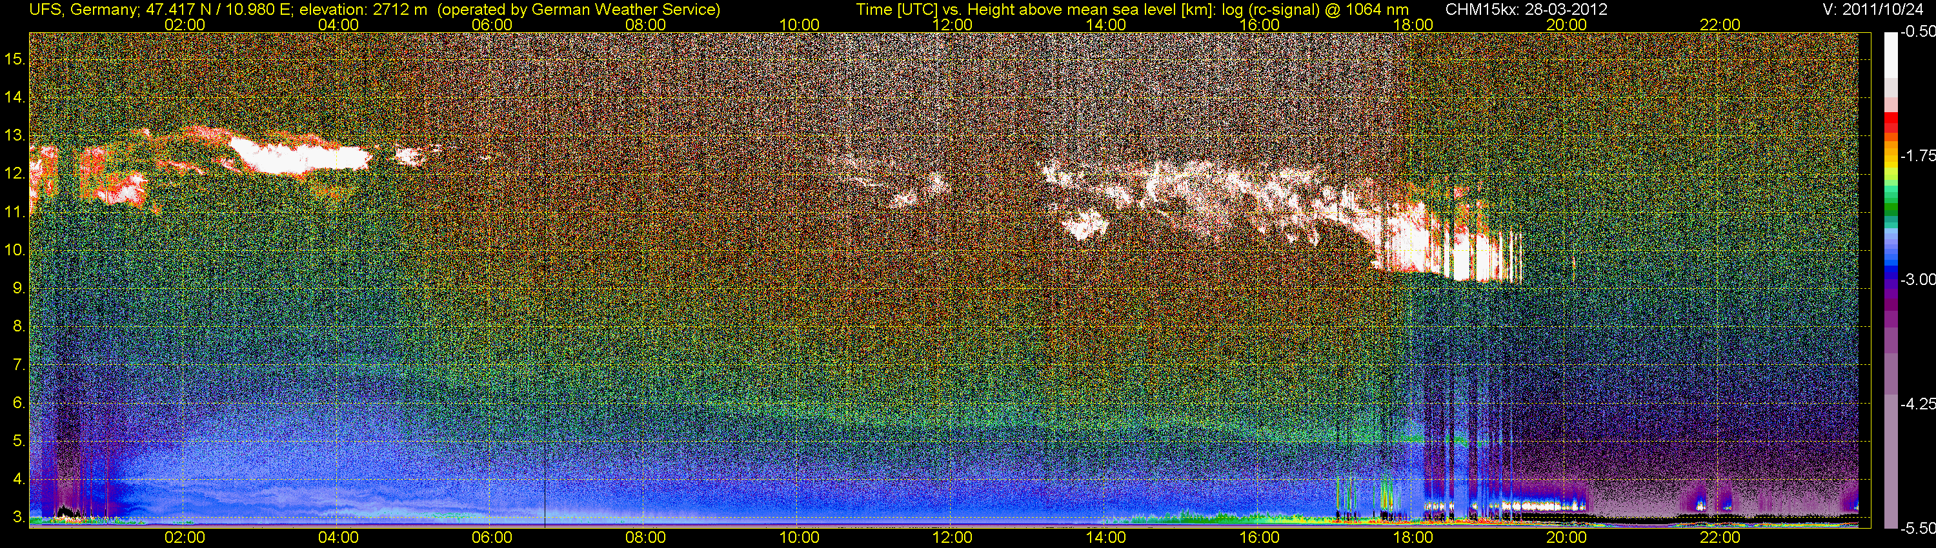This screenshot has height=548, width=1936.
Task: Click the -3.00 value on the color scale
Action: tap(1917, 279)
